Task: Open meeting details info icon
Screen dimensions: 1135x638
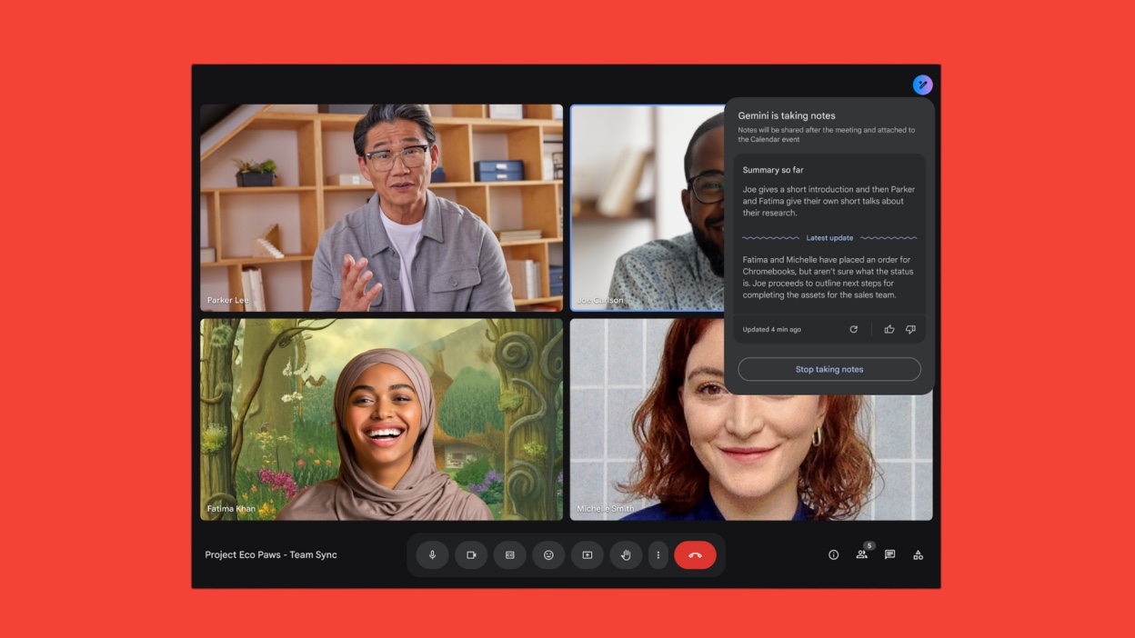Action: pyautogui.click(x=833, y=555)
